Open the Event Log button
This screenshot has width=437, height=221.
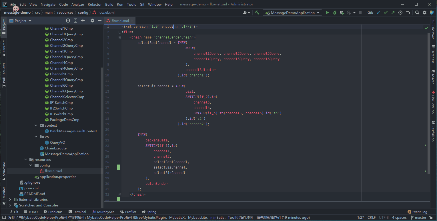pos(417,212)
